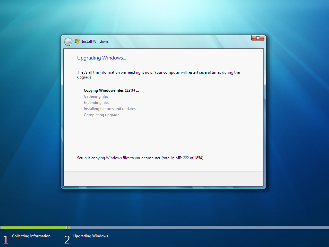Click the Upgrading Windows stage label at bottom
The width and height of the screenshot is (329, 247).
pyautogui.click(x=91, y=236)
